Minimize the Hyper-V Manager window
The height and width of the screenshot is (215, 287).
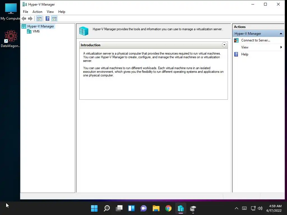point(253,4)
